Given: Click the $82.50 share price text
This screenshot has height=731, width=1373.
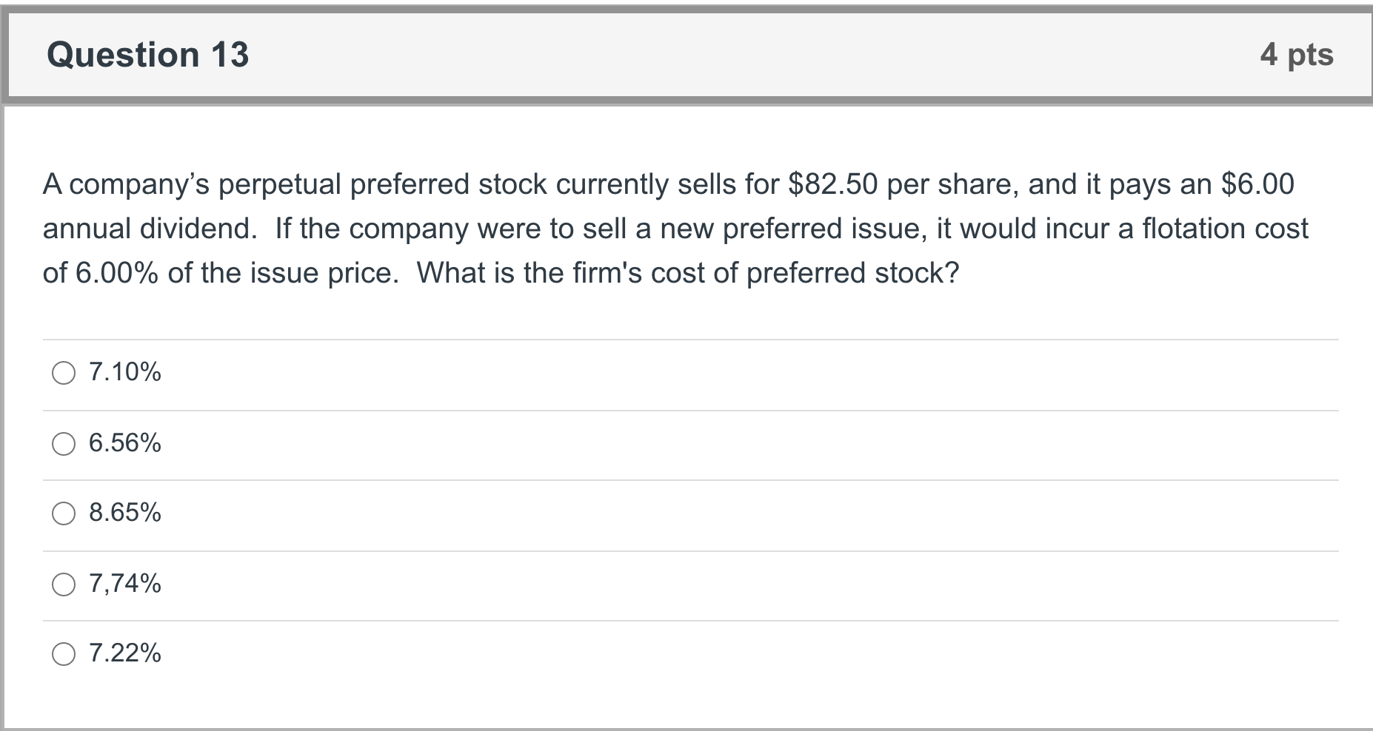Looking at the screenshot, I should (832, 184).
